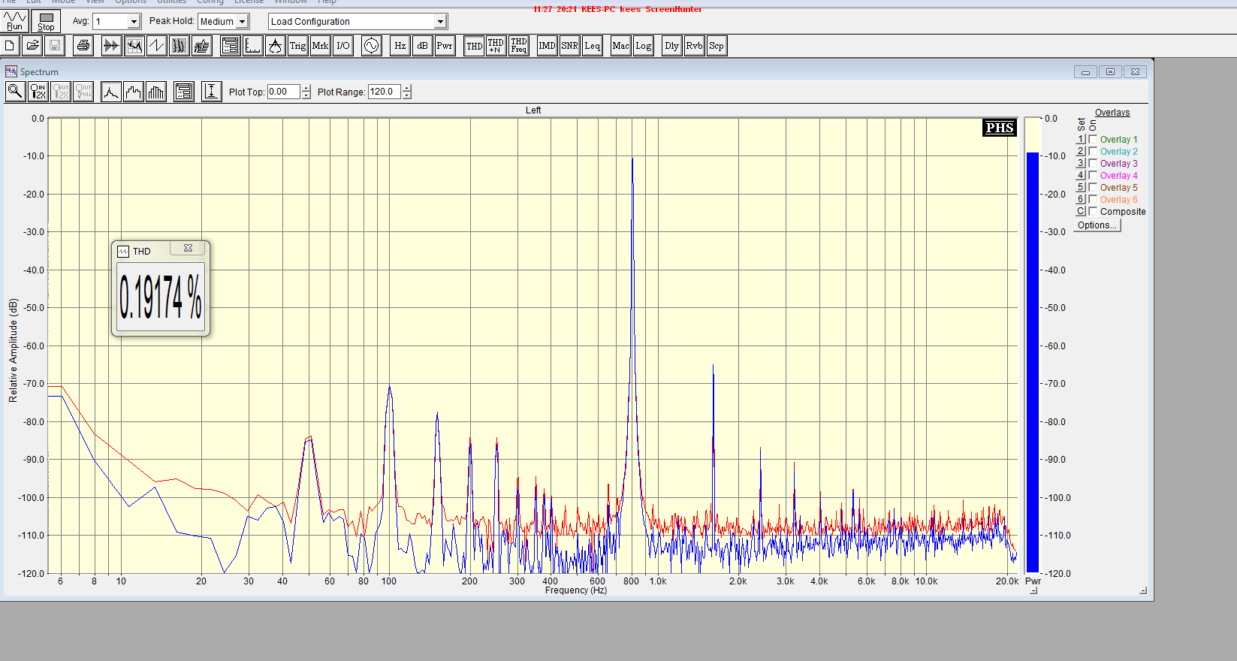Click the I/O device toolbar button
This screenshot has height=661, width=1237.
pyautogui.click(x=343, y=46)
